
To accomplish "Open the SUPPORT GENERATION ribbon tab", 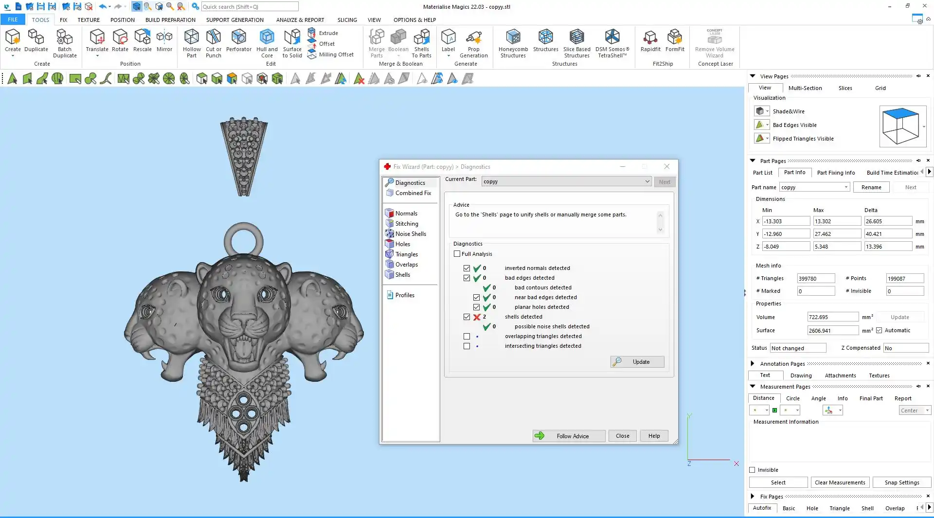I will [x=234, y=20].
